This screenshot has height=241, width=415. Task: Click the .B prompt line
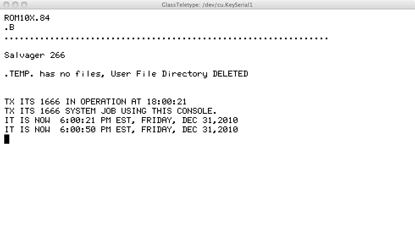[x=9, y=27]
